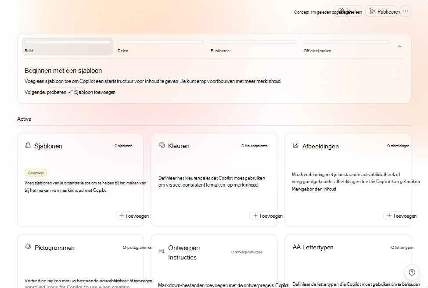Open the more options ellipsis menu

406,11
